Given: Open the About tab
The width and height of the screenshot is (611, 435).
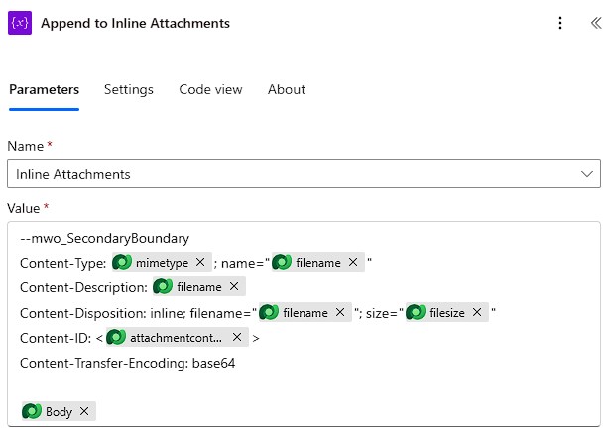Looking at the screenshot, I should (x=287, y=89).
